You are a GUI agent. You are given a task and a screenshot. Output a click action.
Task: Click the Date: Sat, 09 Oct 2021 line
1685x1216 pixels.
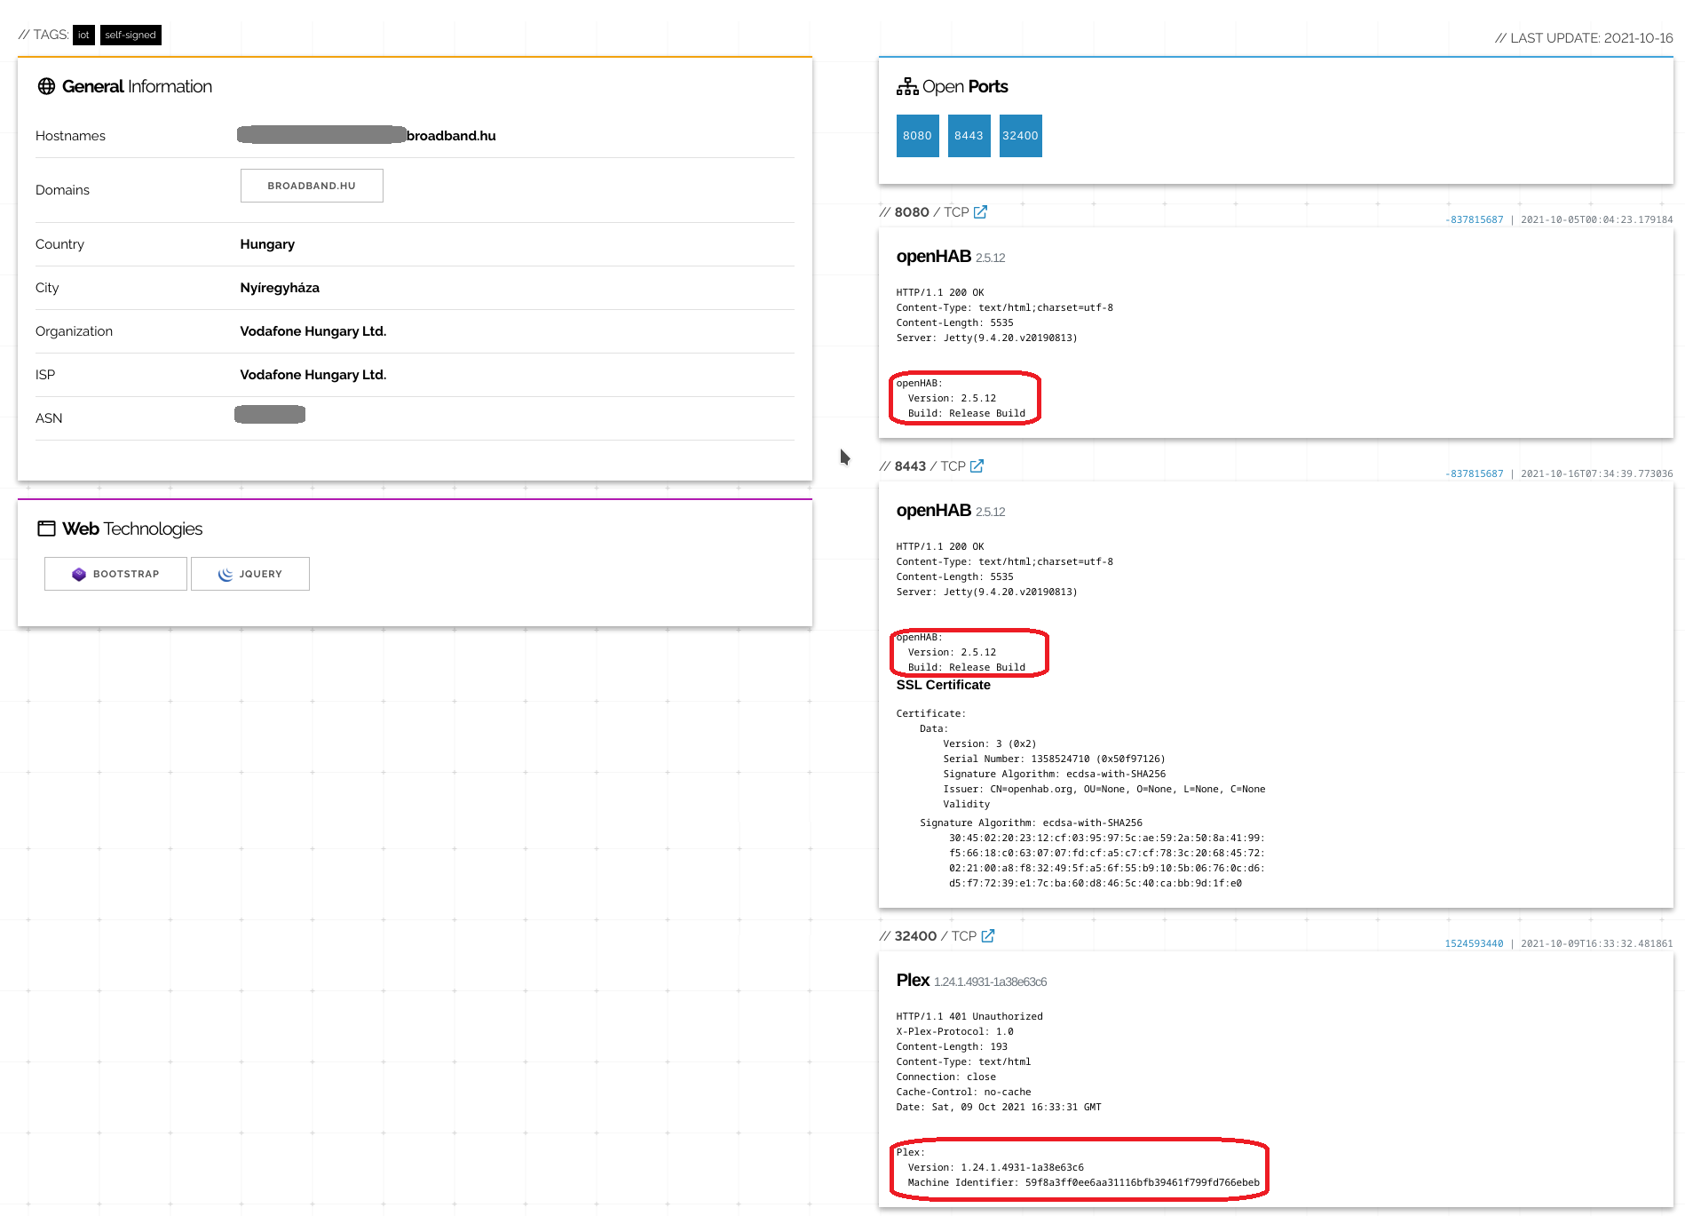pyautogui.click(x=999, y=1107)
